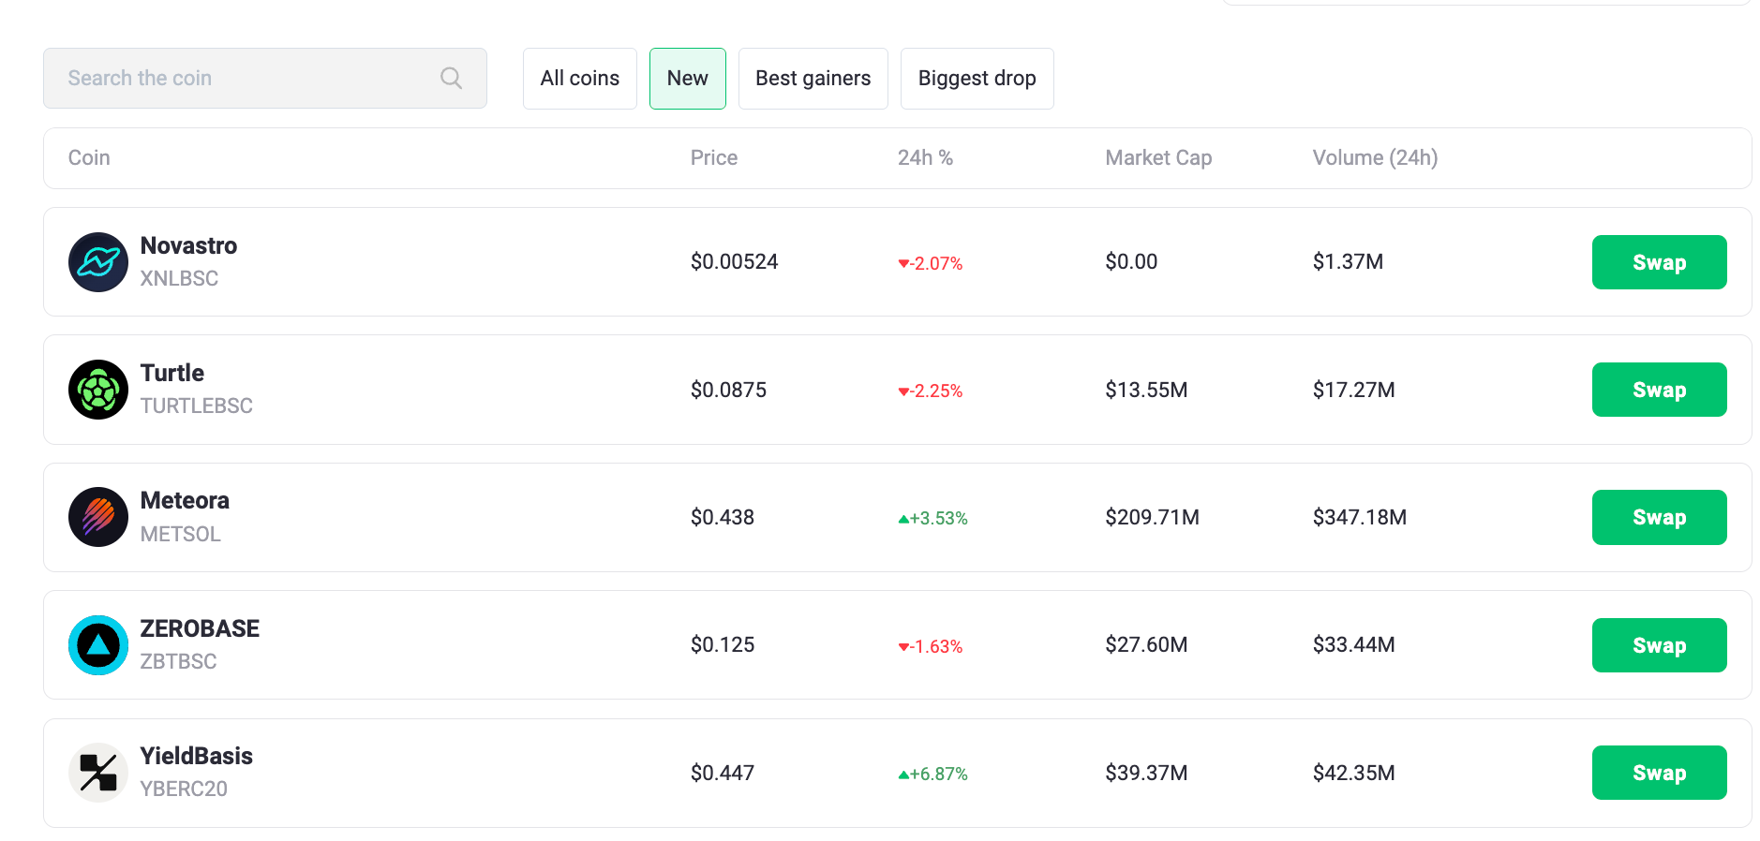Sort by Volume (24h) column
The image size is (1760, 841).
[x=1375, y=157]
